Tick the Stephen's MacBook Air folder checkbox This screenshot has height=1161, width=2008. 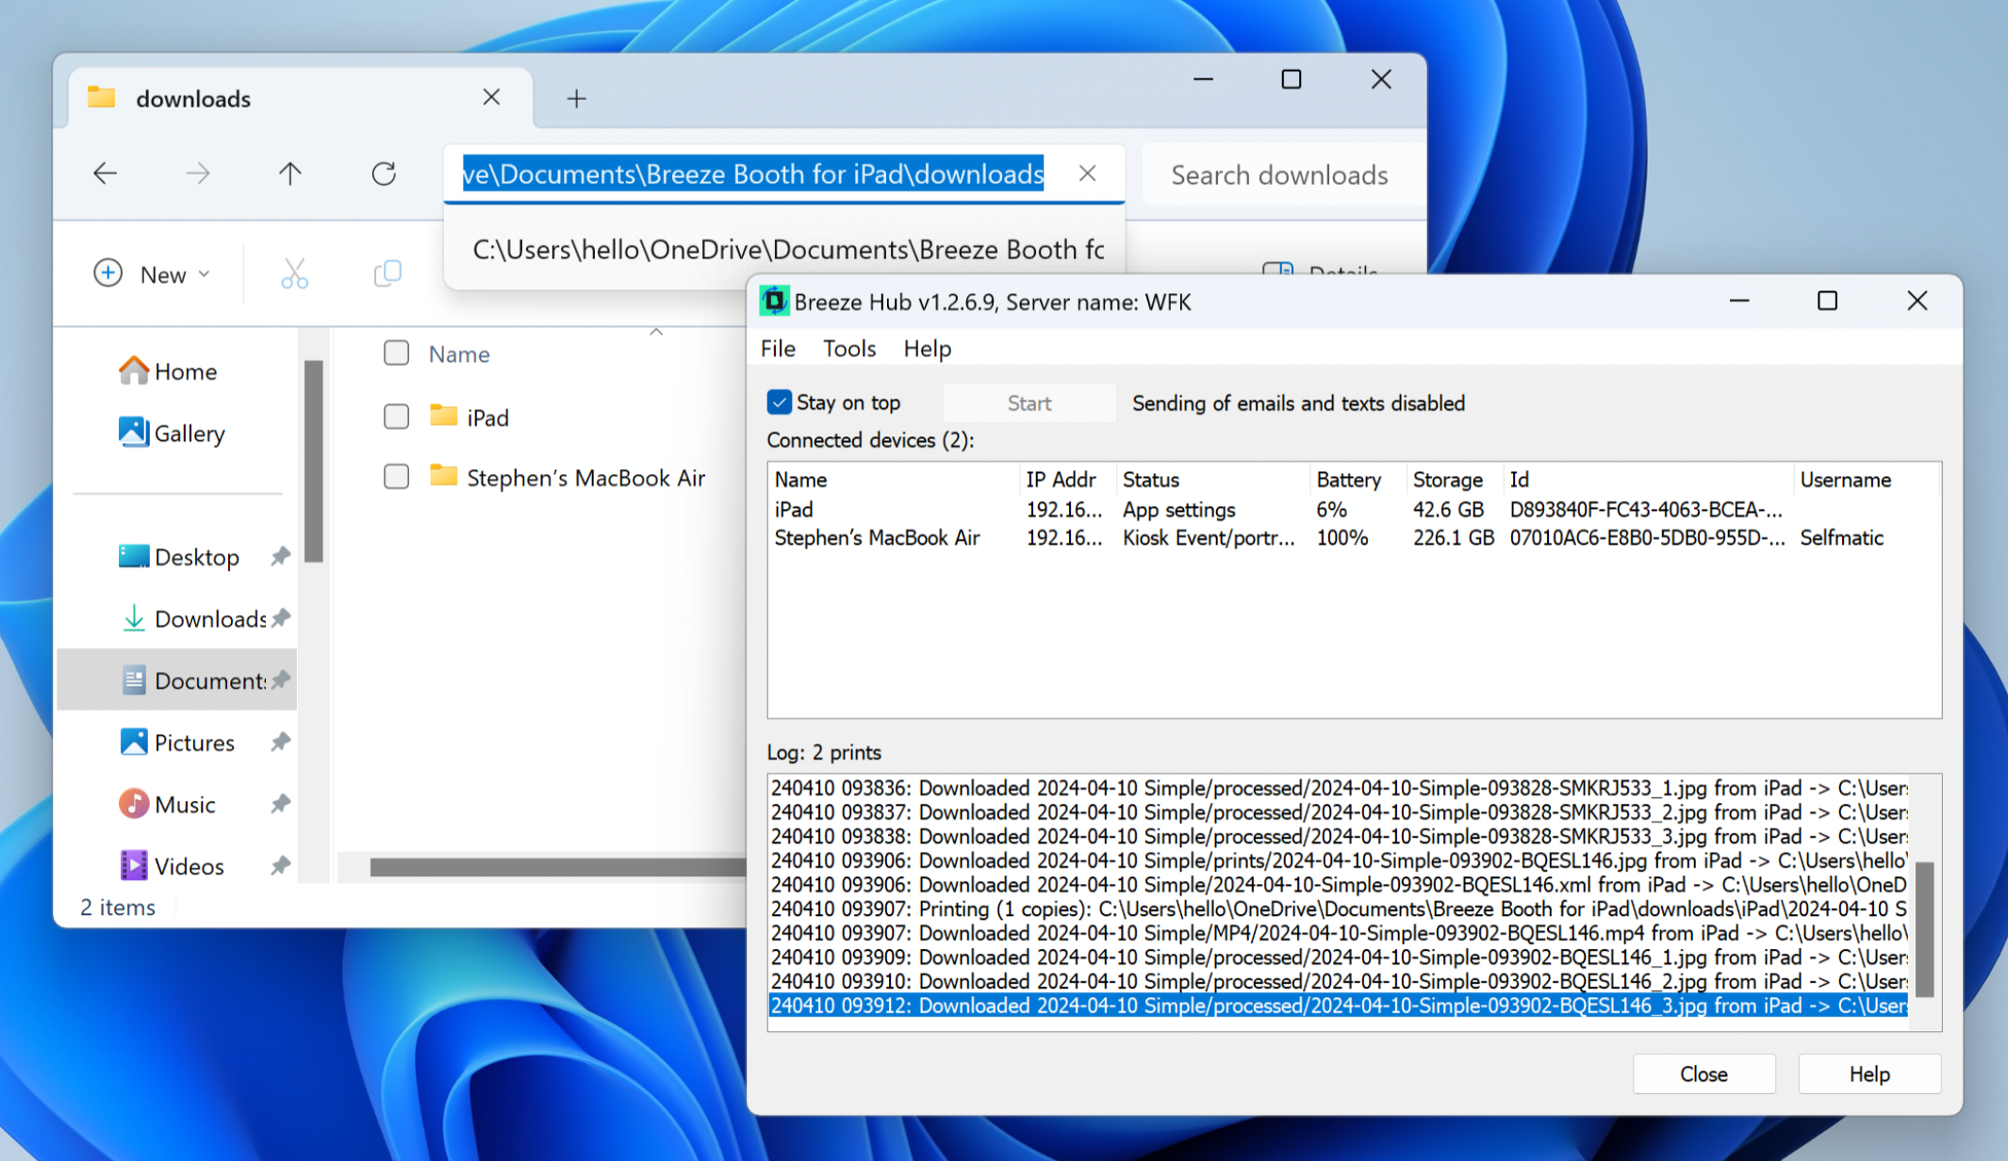coord(396,477)
